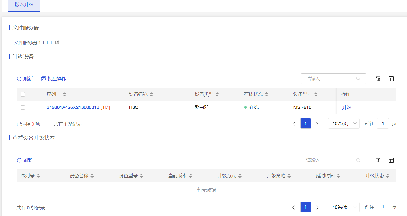Refresh the device upgrade status list
The image size is (407, 216).
25,160
